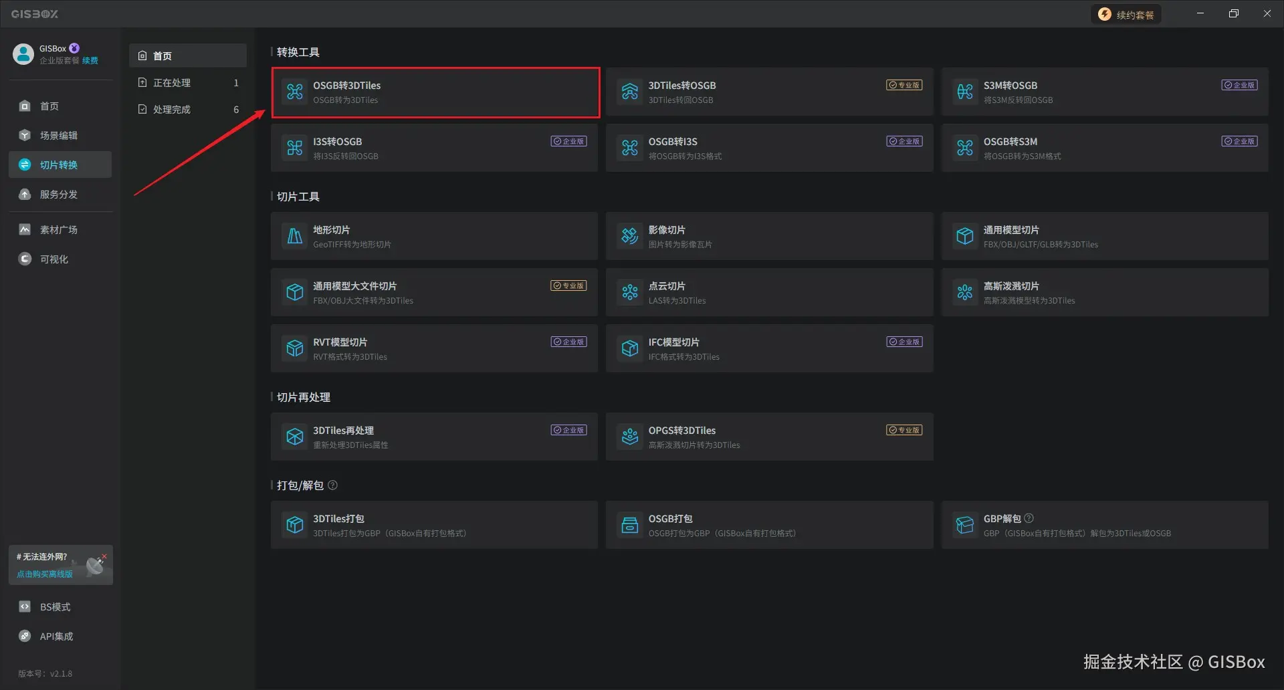Viewport: 1284px width, 690px height.
Task: Click the text 高斯泼溅模型转为3DTiles
Action: click(1029, 301)
